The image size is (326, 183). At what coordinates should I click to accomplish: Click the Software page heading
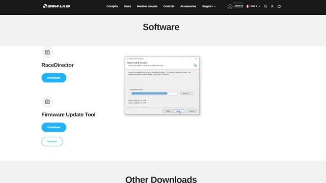coord(161,27)
